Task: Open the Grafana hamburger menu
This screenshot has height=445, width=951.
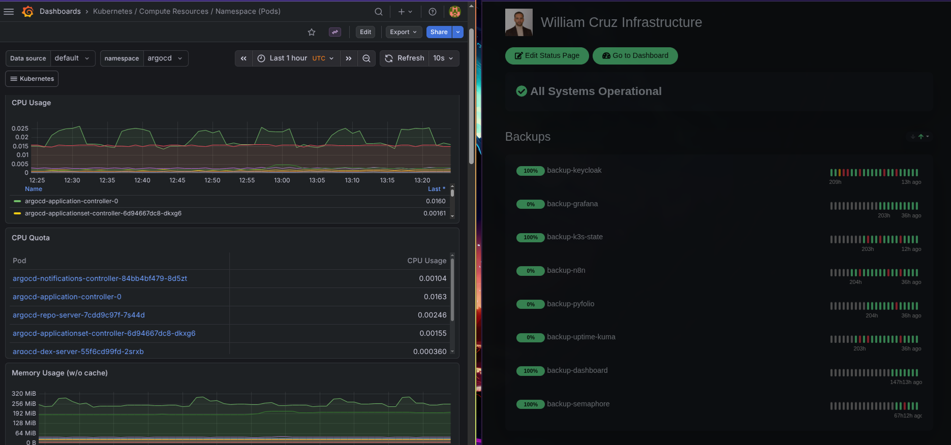Action: click(x=9, y=11)
